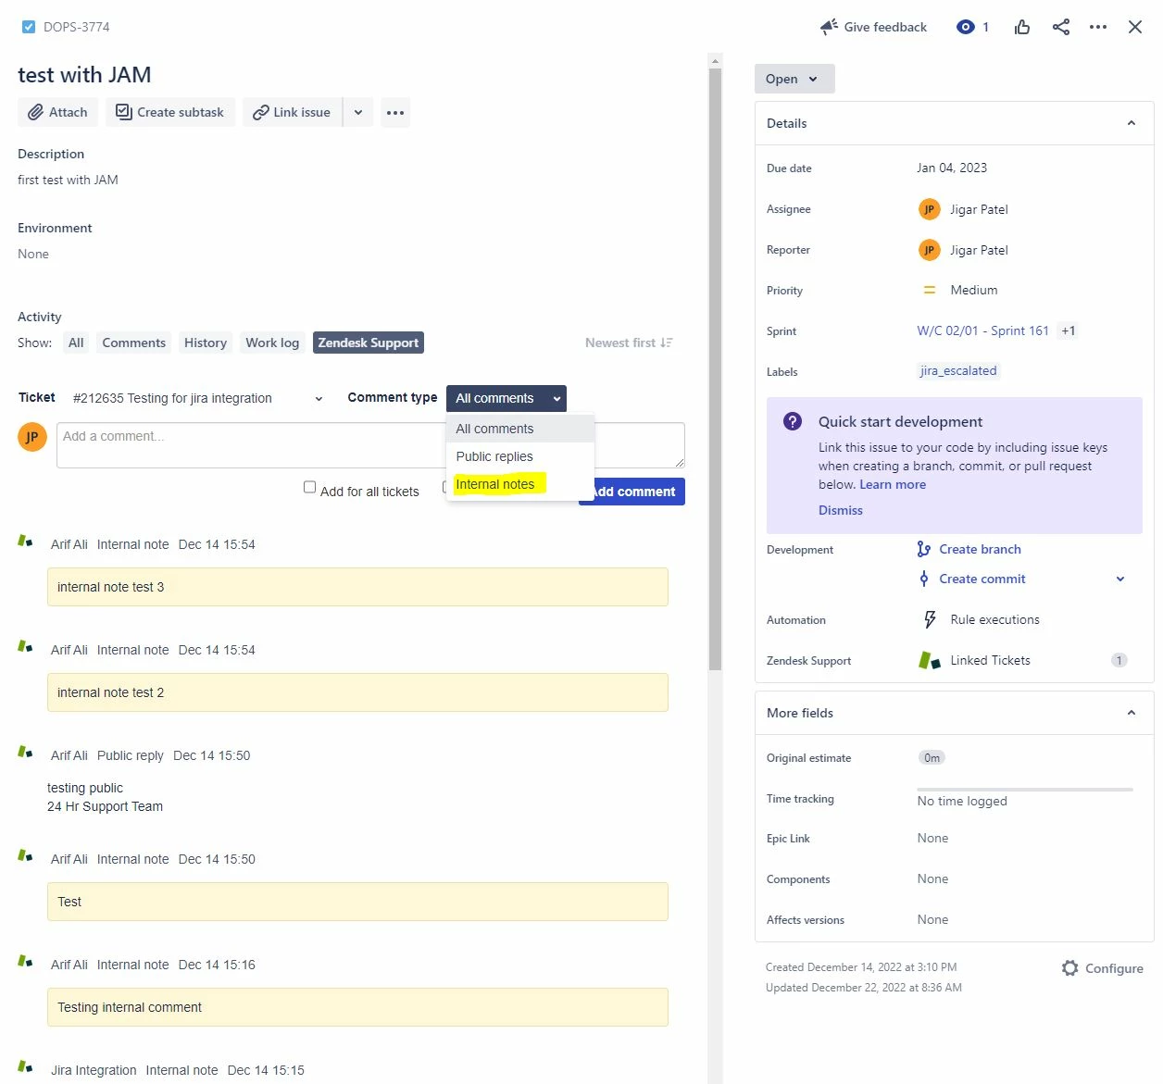Collapse the Details panel

pyautogui.click(x=1132, y=123)
